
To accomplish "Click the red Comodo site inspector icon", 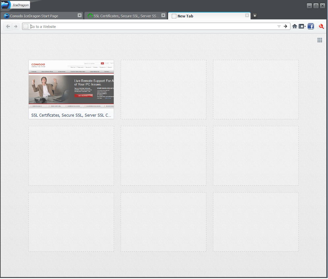I will click(321, 26).
